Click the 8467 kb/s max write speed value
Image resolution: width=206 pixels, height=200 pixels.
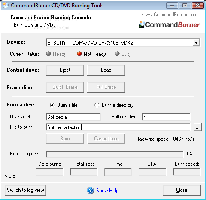point(184,139)
